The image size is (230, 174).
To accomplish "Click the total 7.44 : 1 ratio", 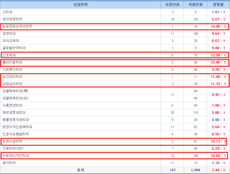I will click(218, 170).
